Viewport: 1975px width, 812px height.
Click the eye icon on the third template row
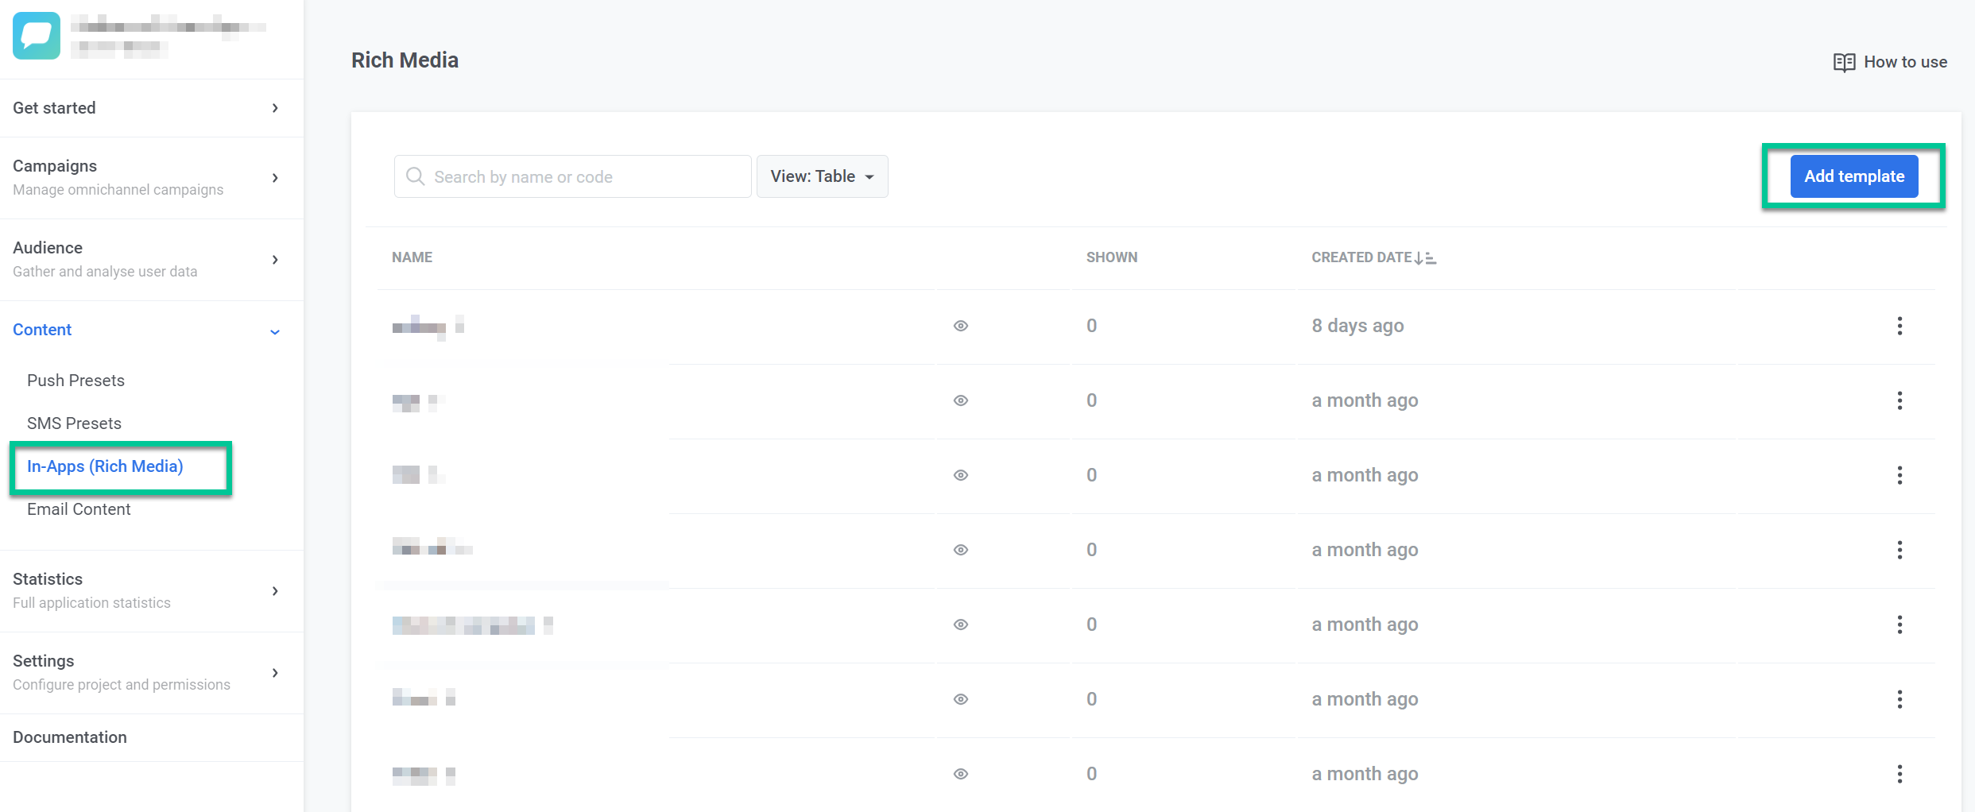pyautogui.click(x=961, y=475)
